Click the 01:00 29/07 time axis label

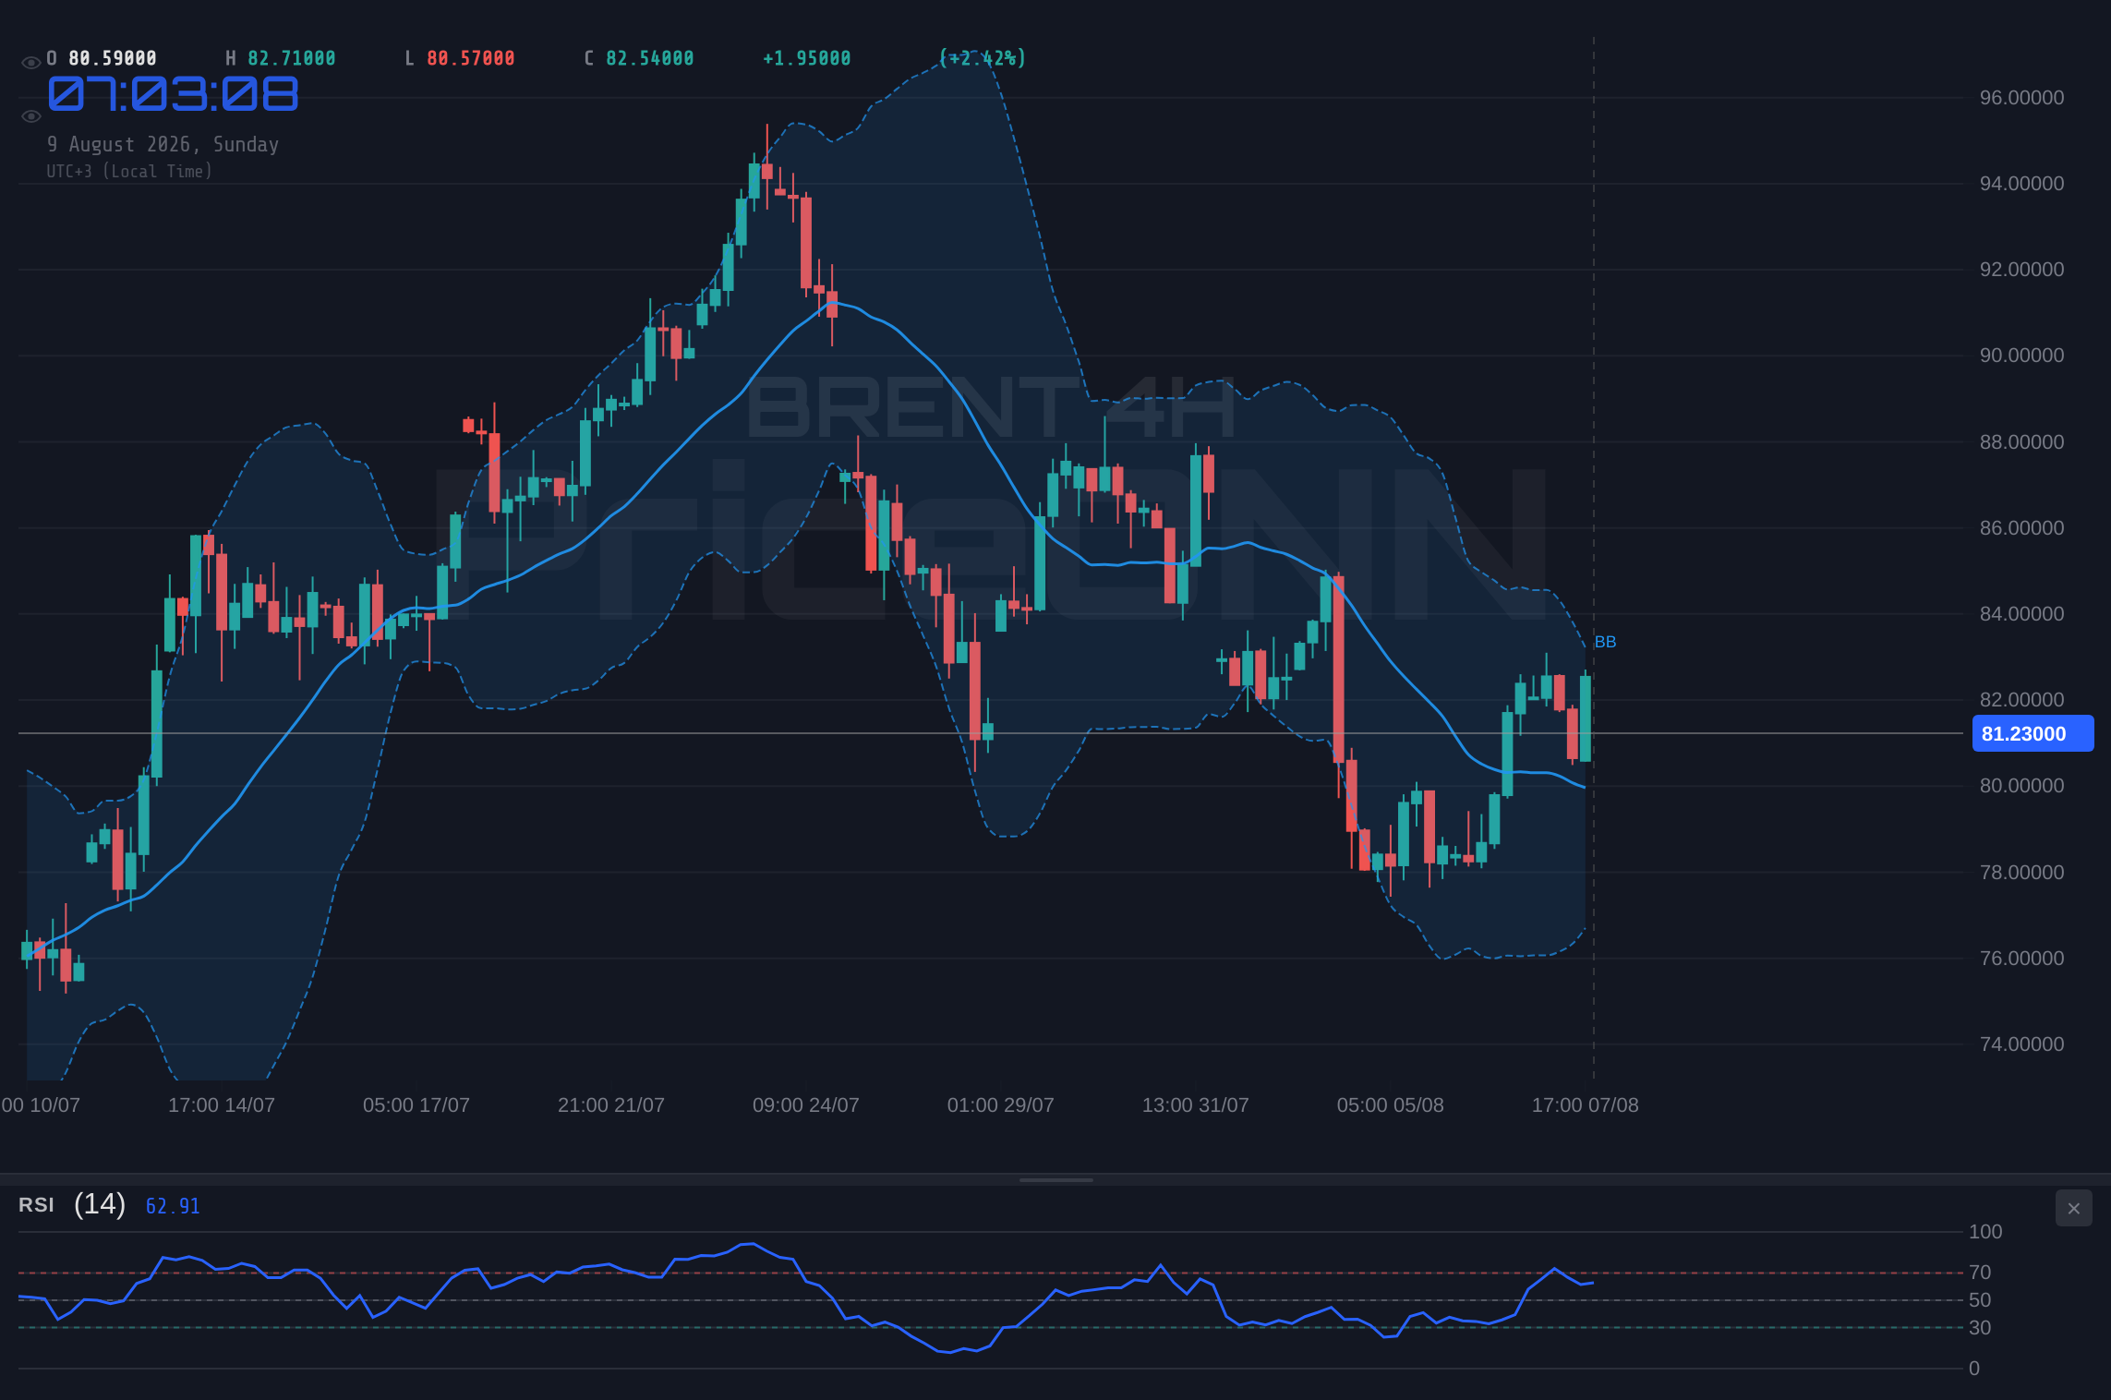(1001, 1105)
